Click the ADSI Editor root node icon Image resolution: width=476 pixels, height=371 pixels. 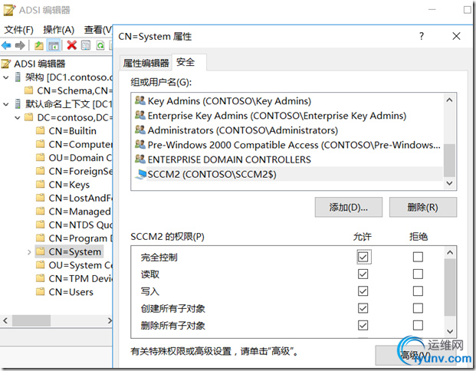pos(6,64)
